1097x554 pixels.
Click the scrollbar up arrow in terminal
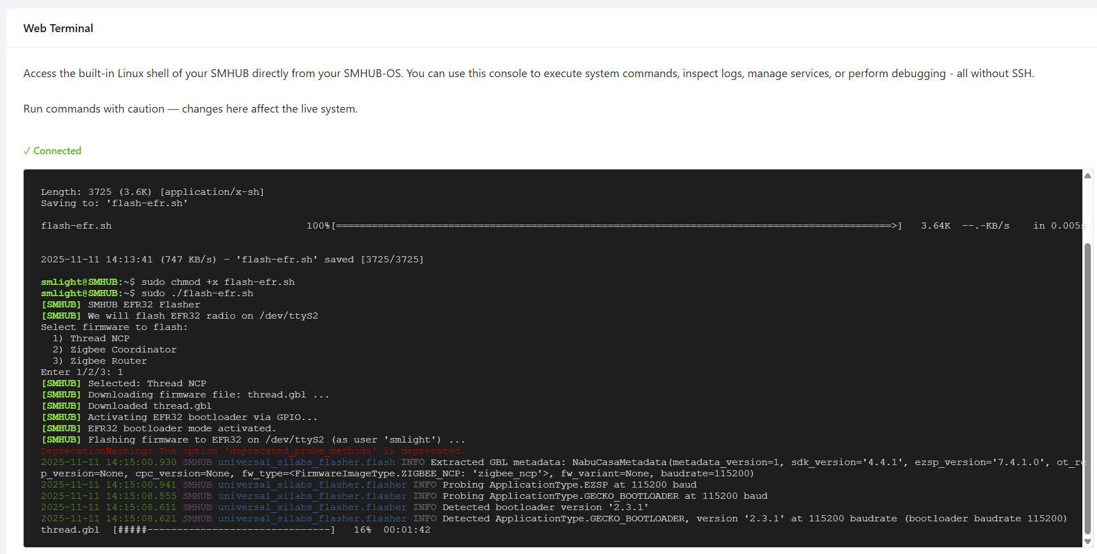1087,176
